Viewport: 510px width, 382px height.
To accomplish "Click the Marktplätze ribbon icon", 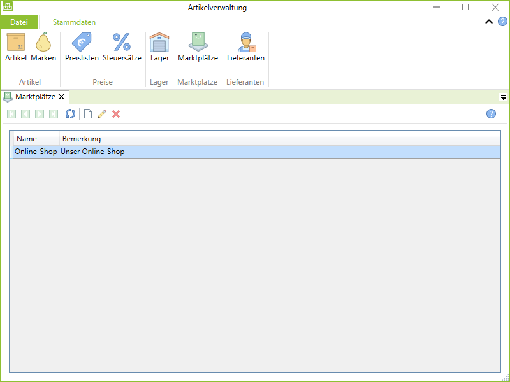I will [198, 48].
